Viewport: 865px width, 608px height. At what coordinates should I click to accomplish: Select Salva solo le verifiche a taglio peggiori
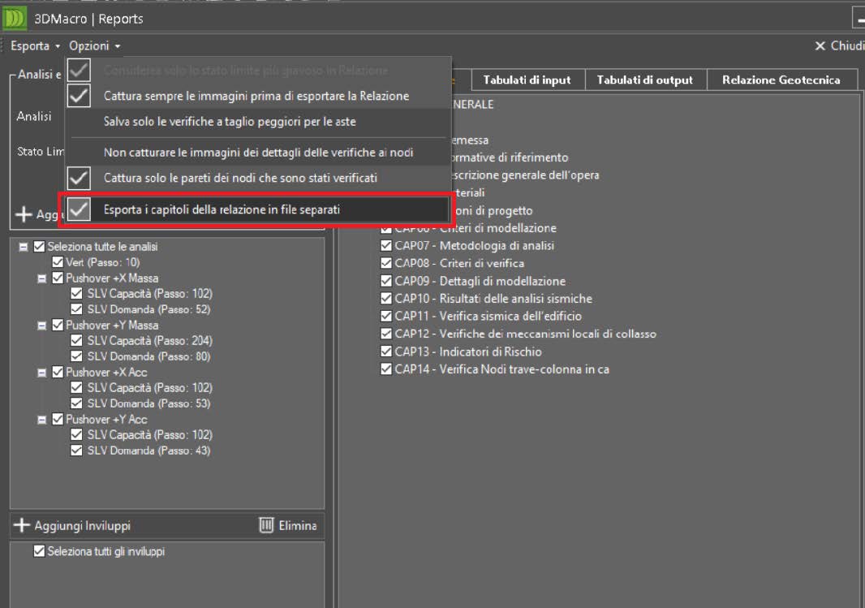coord(230,121)
